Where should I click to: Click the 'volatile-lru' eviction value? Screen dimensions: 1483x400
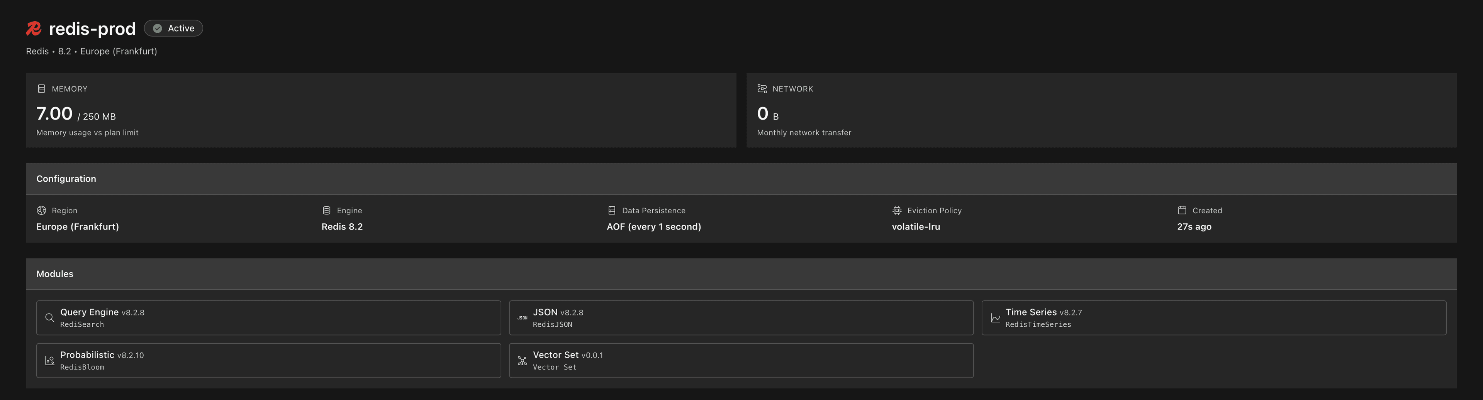[x=916, y=226]
